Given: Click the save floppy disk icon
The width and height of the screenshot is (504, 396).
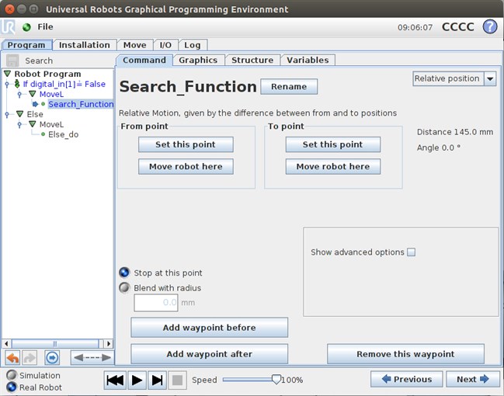Looking at the screenshot, I should click(12, 61).
